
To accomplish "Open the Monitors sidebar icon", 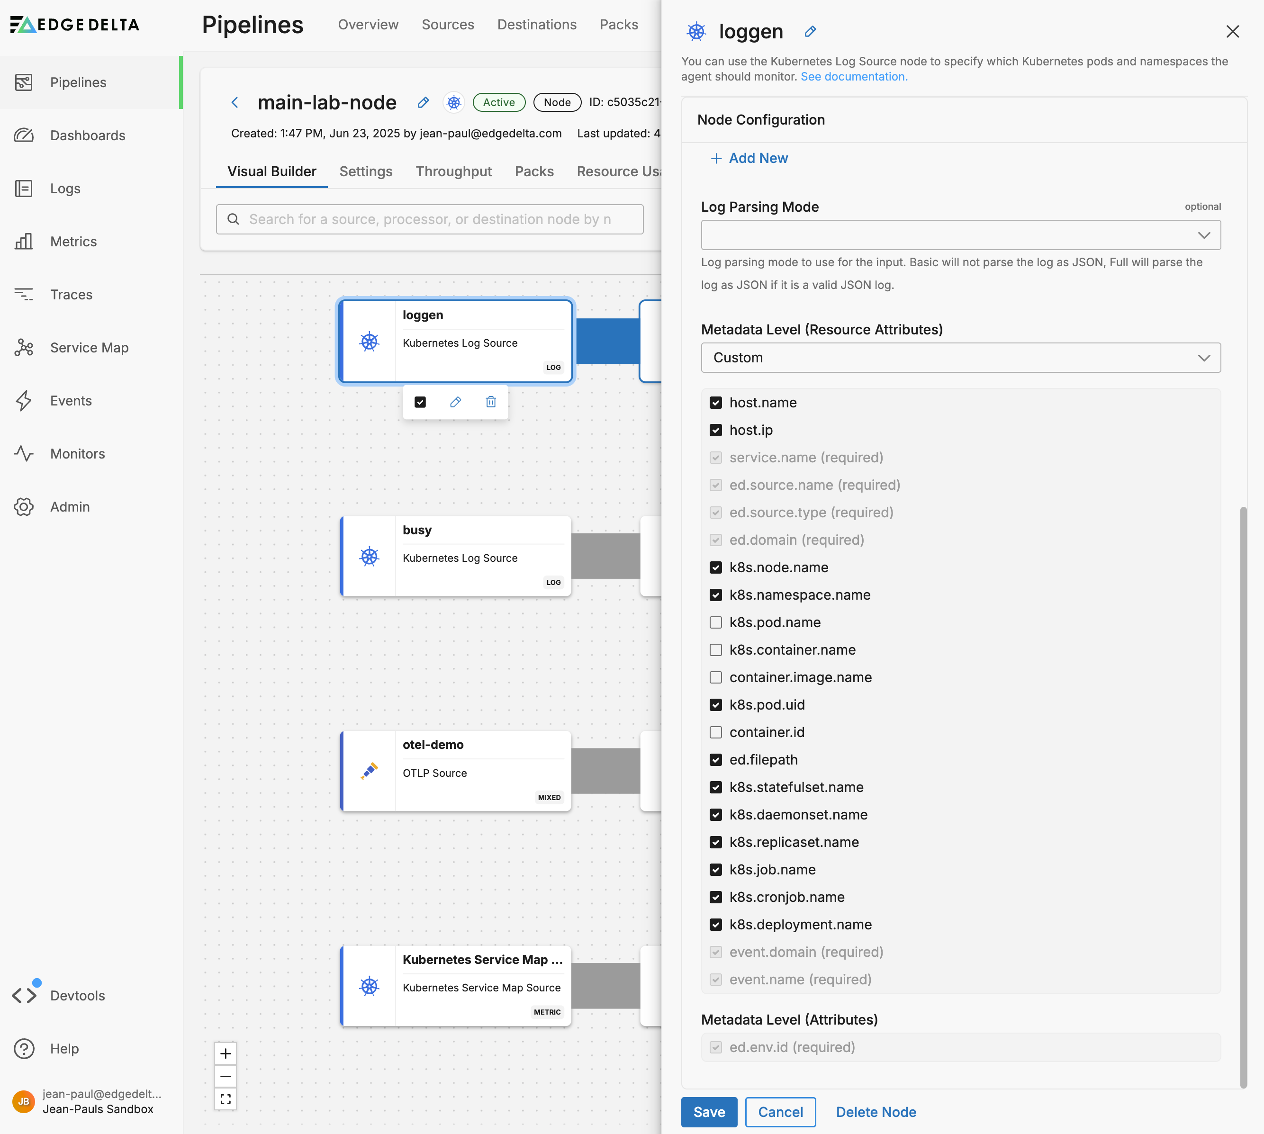I will coord(24,453).
